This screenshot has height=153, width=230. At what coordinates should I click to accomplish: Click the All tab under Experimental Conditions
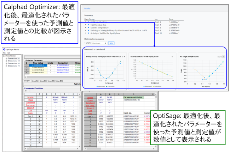pyautogui.click(x=26, y=91)
